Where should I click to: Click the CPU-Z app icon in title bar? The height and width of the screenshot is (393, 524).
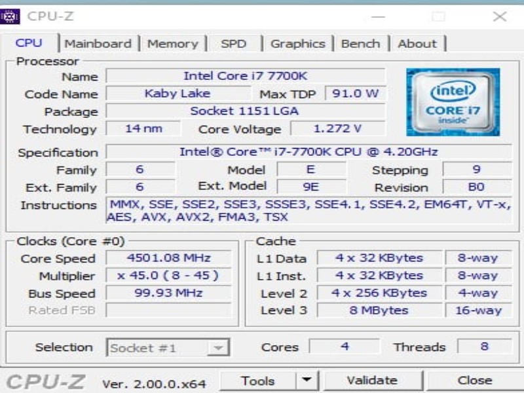coord(10,16)
